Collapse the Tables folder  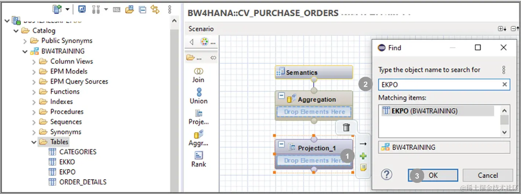[34, 142]
